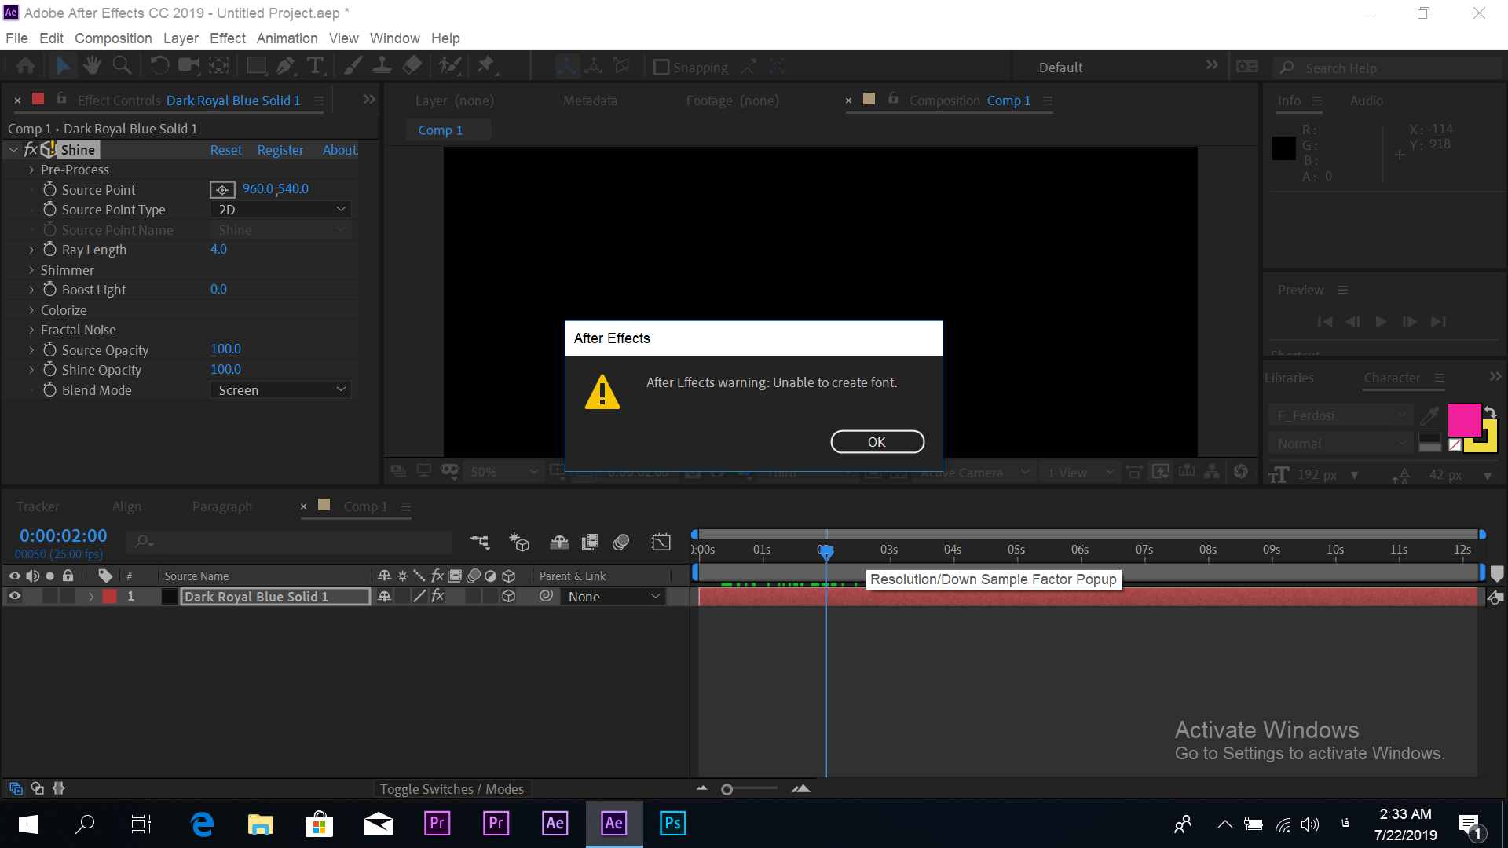Toggle visibility of Dark Royal Blue Solid 1

point(14,597)
